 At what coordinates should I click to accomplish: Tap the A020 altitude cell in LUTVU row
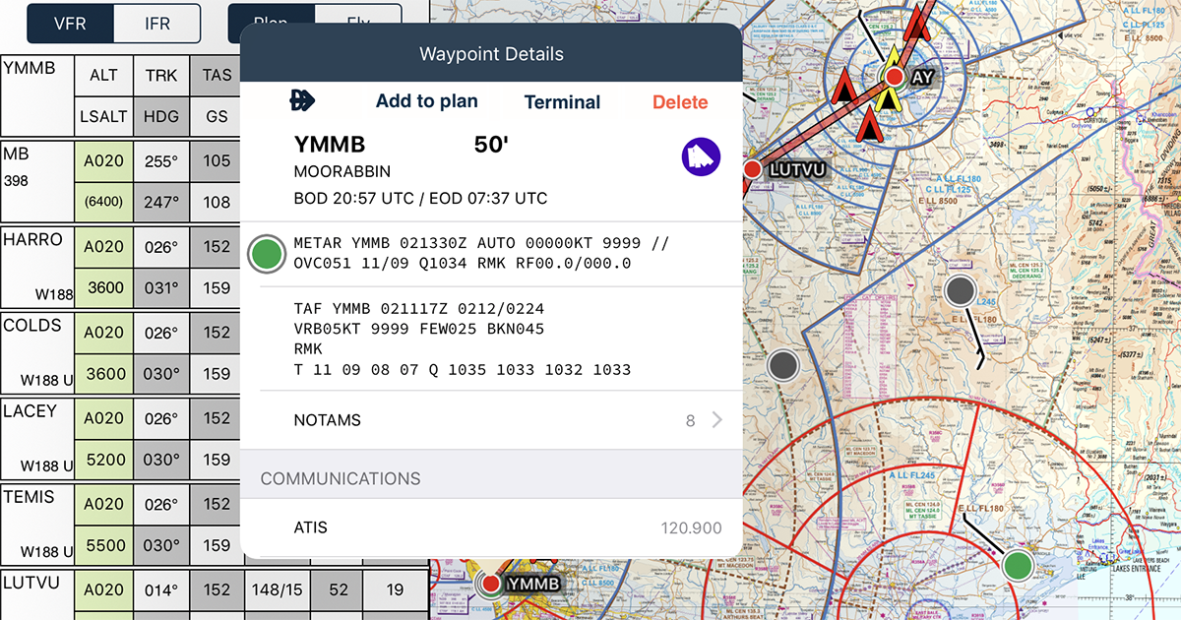pos(103,589)
